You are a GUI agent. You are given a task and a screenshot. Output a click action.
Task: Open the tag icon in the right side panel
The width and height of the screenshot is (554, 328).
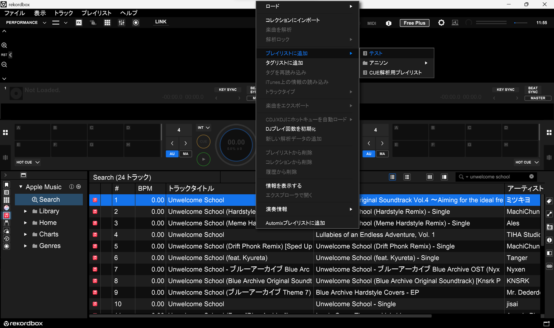pos(549,201)
